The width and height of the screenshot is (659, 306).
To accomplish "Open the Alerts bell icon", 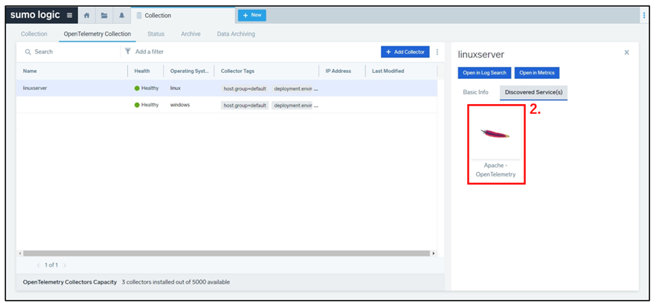I will pyautogui.click(x=121, y=16).
